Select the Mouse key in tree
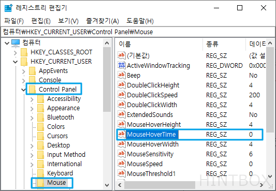 click(x=56, y=183)
